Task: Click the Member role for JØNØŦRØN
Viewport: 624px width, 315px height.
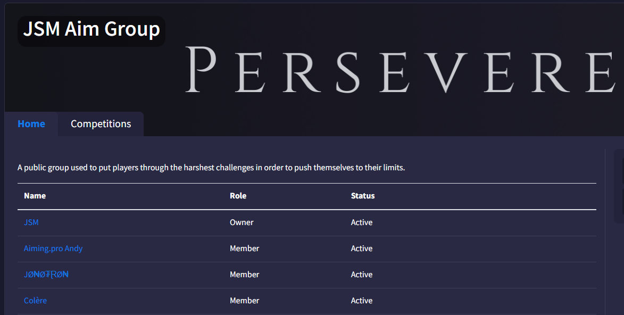Action: coord(245,275)
